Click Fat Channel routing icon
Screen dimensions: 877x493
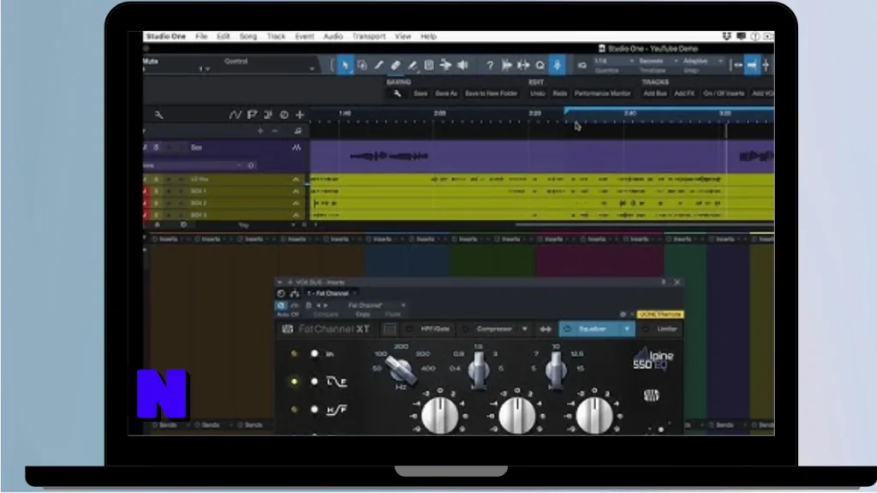click(295, 294)
